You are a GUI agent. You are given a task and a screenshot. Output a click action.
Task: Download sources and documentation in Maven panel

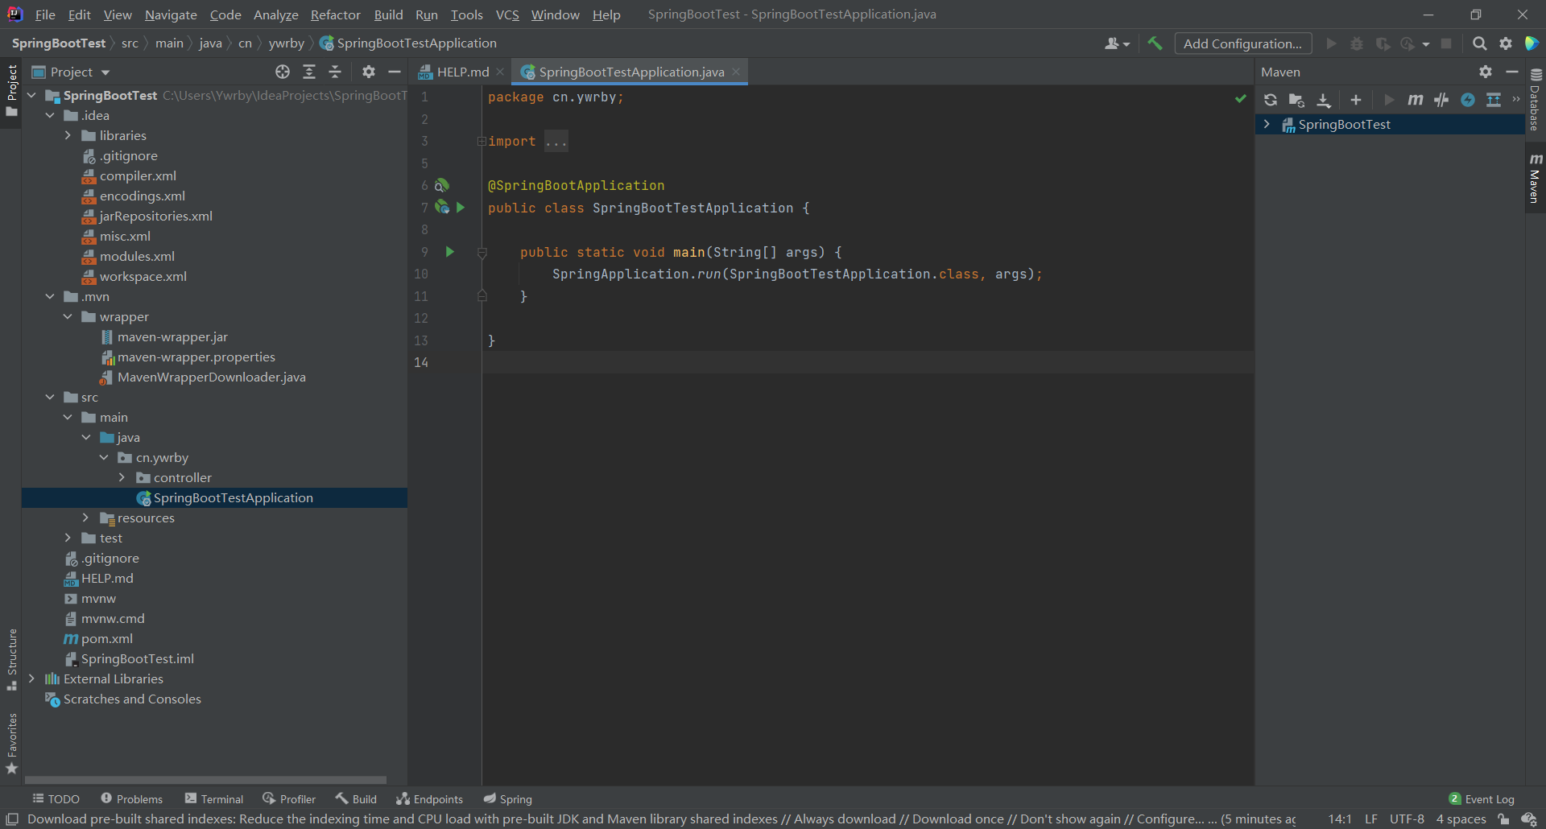click(x=1324, y=100)
